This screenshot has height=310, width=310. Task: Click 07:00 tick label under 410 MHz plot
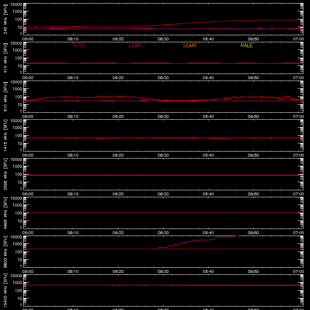coord(298,78)
